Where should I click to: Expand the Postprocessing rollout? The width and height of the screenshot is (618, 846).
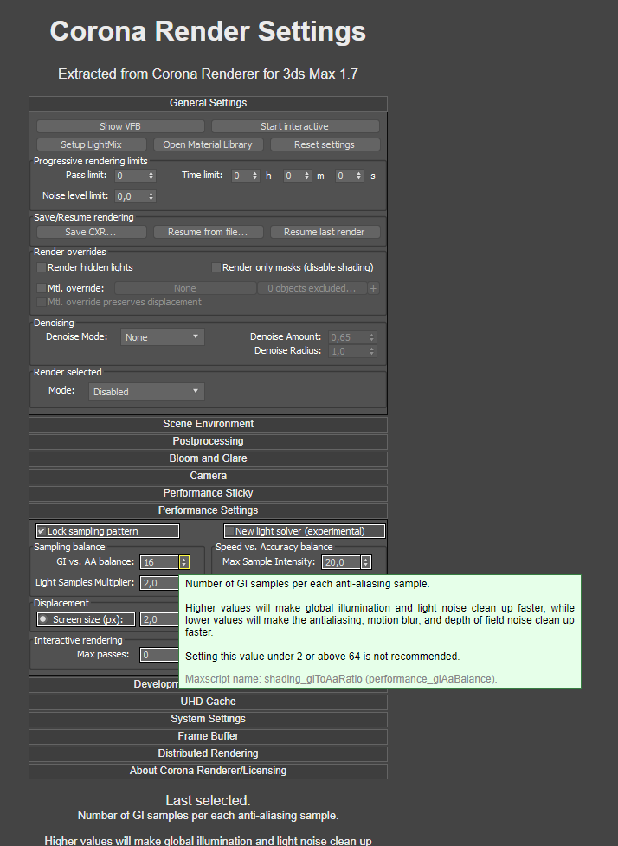pos(208,441)
